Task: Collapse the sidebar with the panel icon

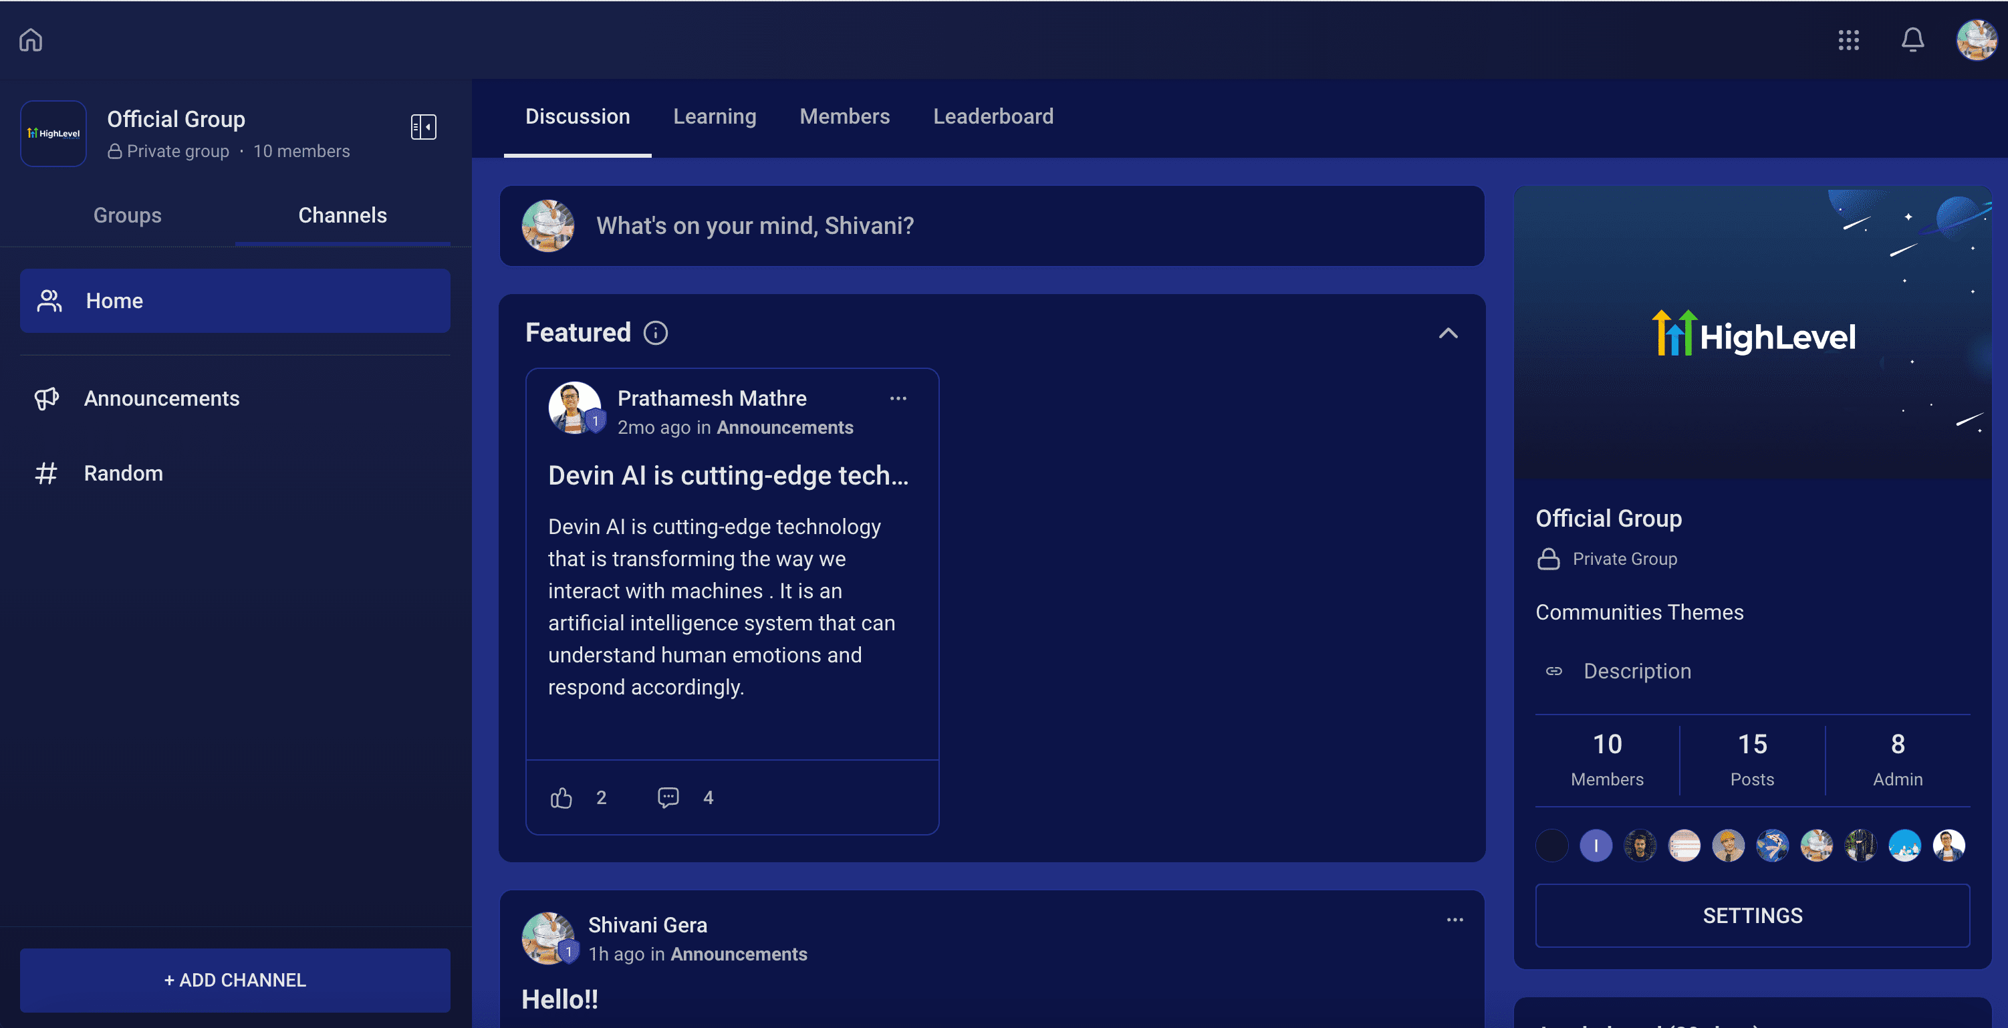Action: [423, 127]
